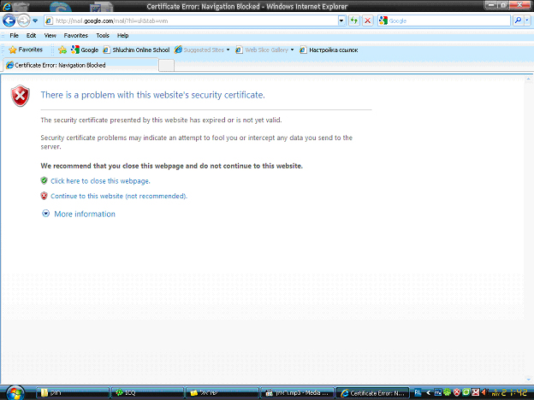Show hidden tray icons arrow
This screenshot has height=400, width=534.
428,393
